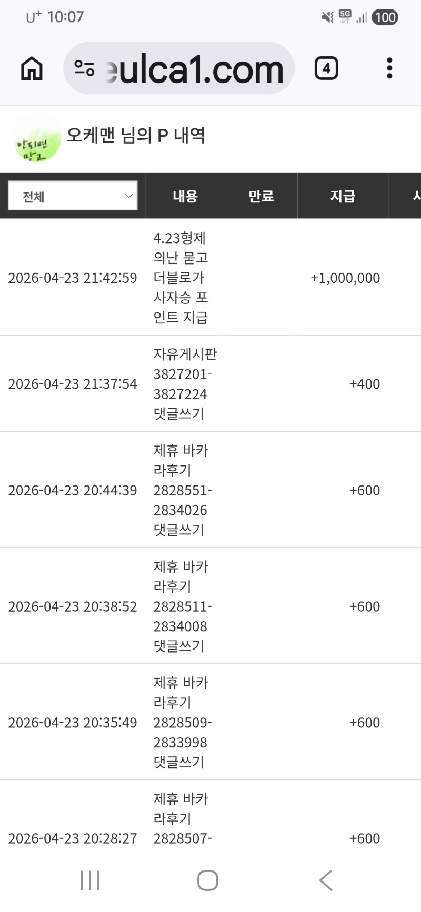Screen dimensions: 421x912
Task: Tap the 지급 column header
Action: 343,196
